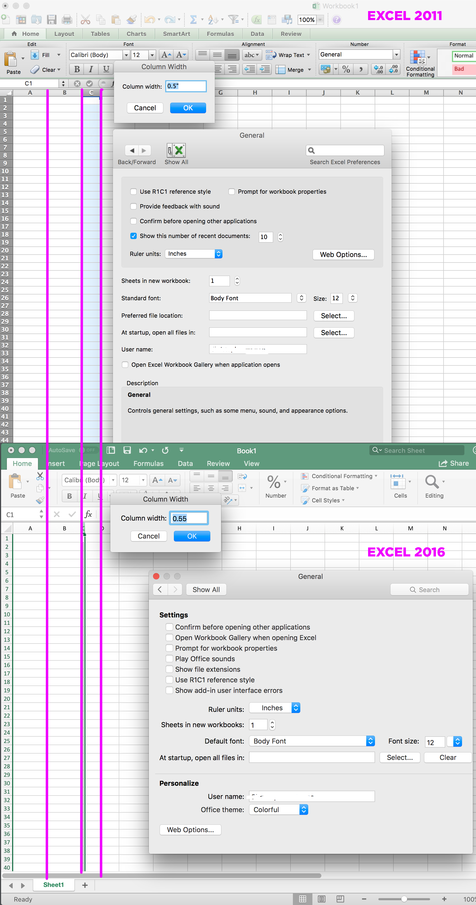Click Format Painter brush in Workbook1 toolbar

coord(131,20)
